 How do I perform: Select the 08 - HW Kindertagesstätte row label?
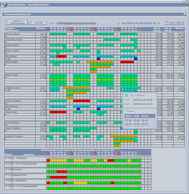pos(25,186)
